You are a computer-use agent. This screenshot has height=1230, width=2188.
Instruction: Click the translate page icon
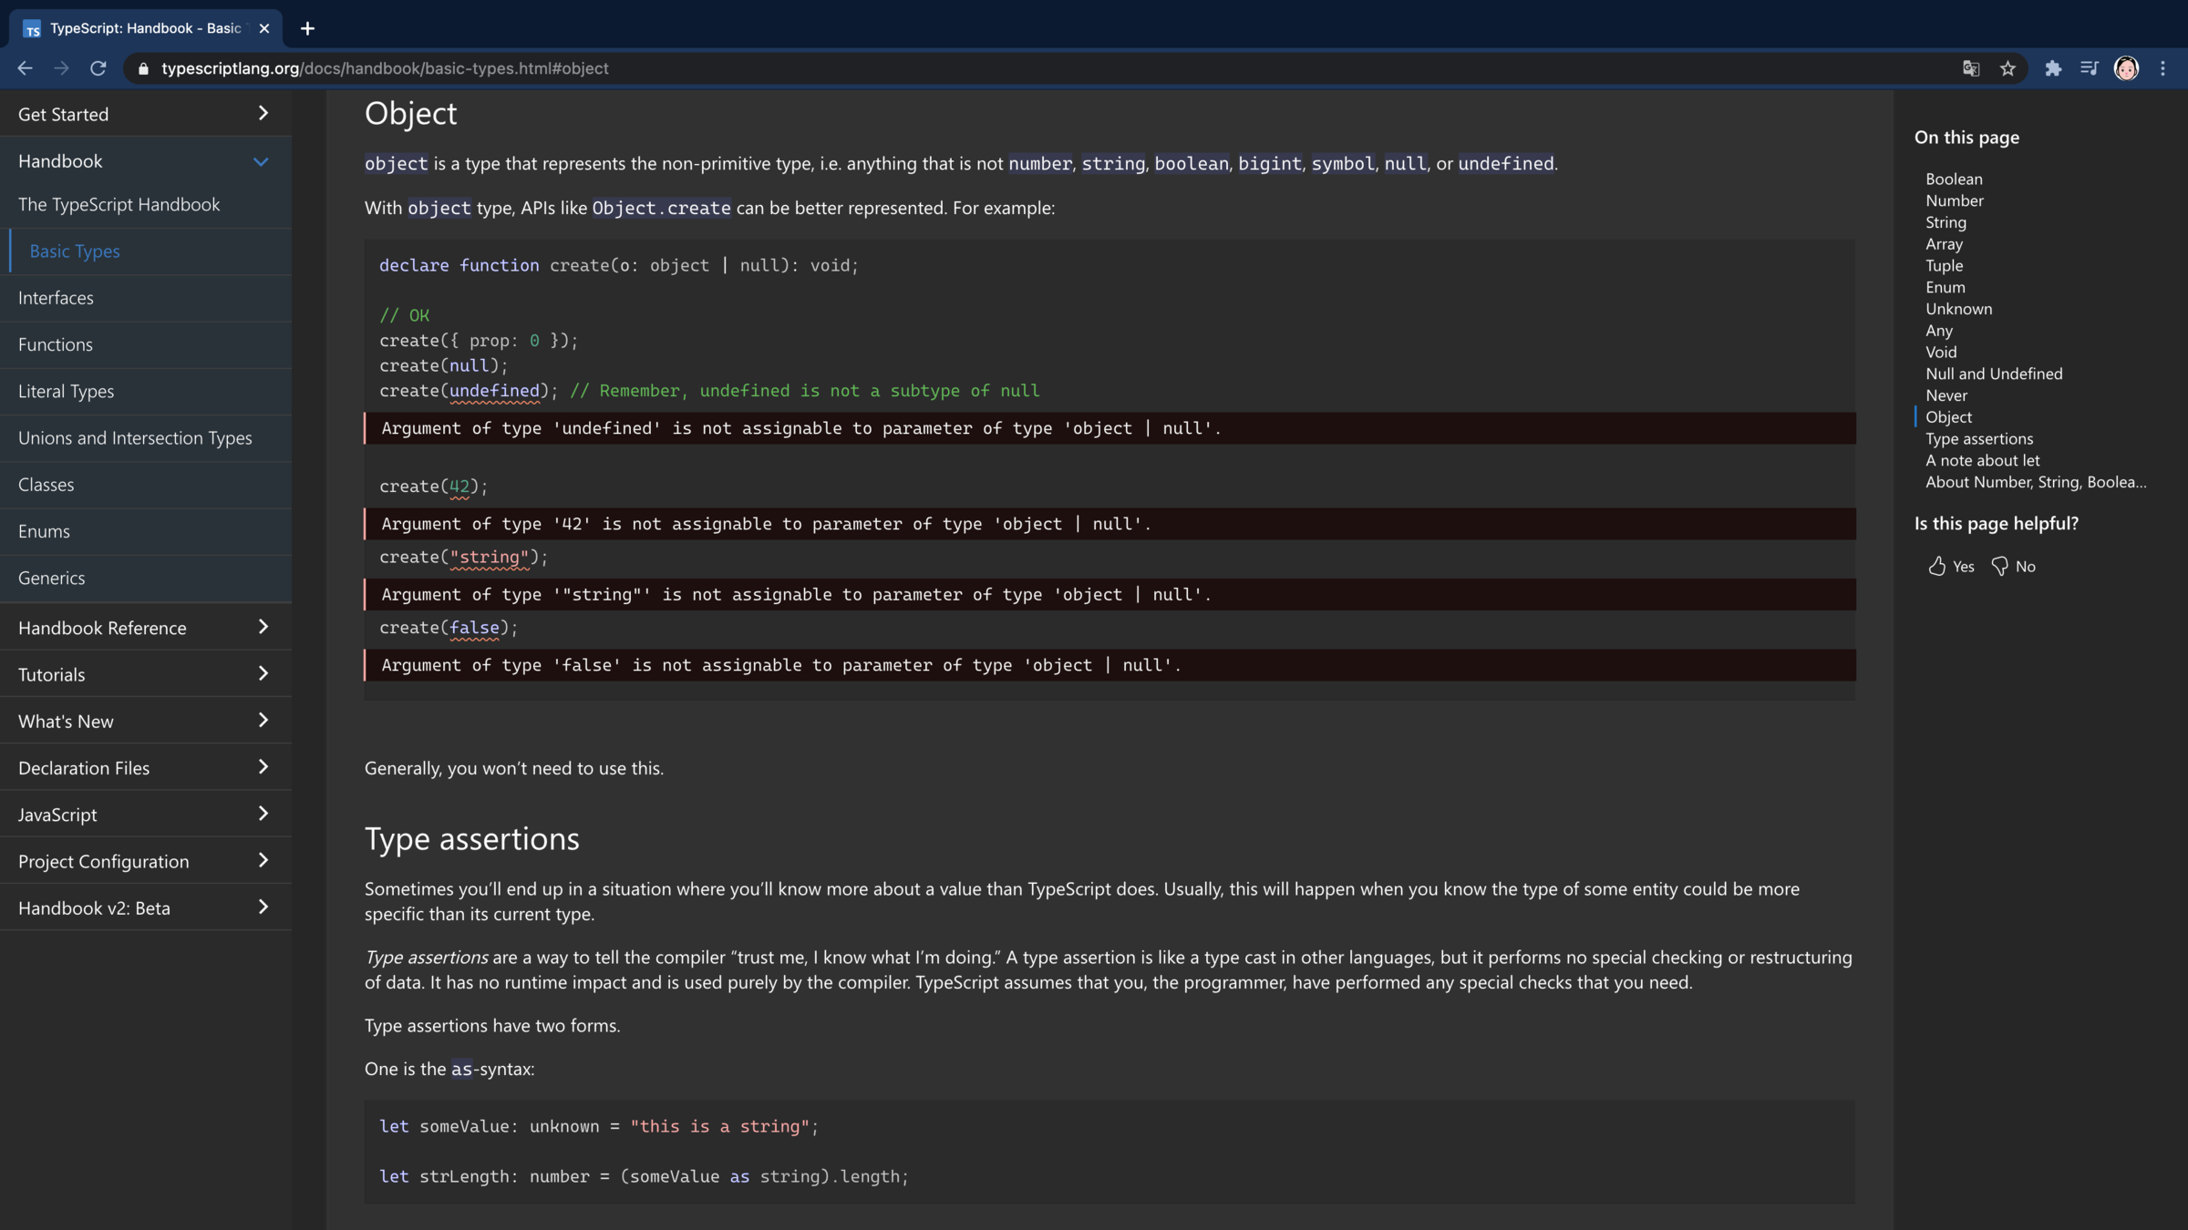[1971, 68]
